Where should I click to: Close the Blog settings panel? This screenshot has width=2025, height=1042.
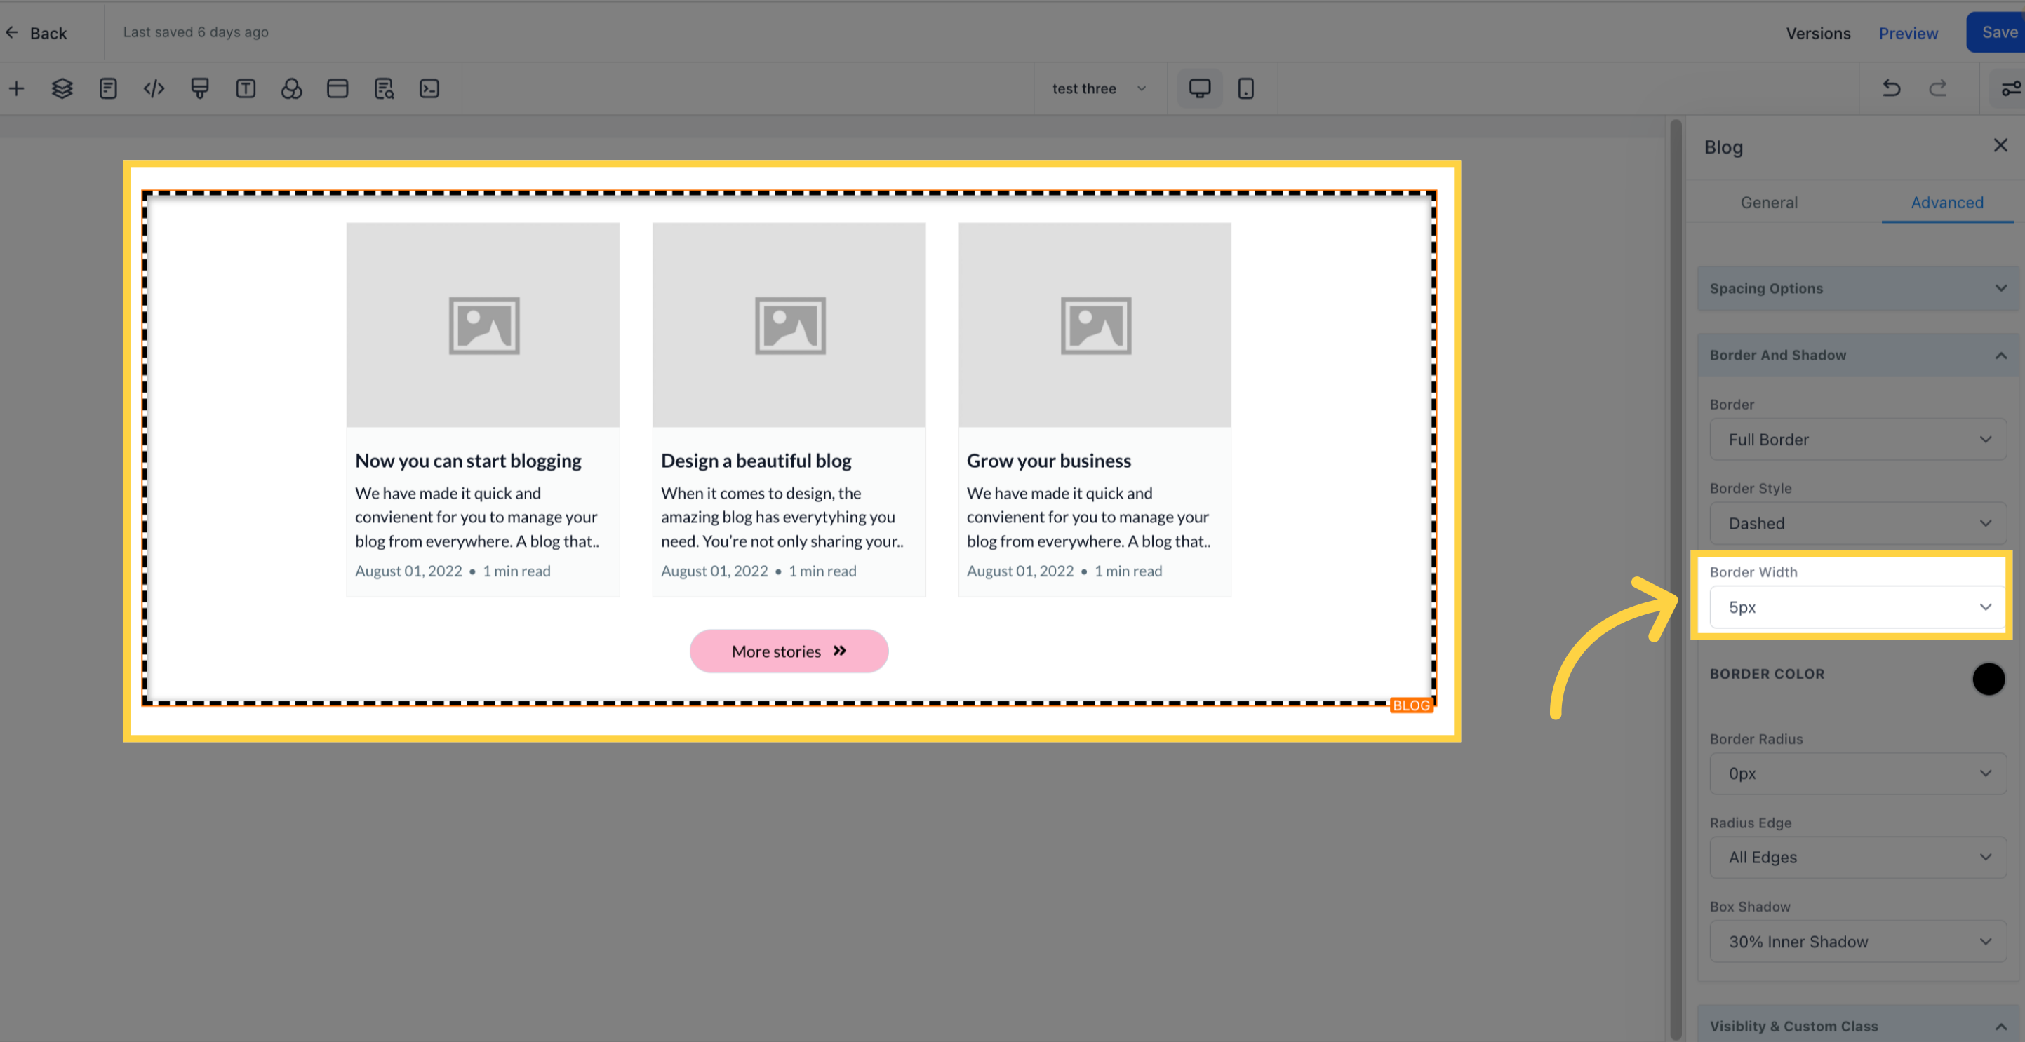2000,145
